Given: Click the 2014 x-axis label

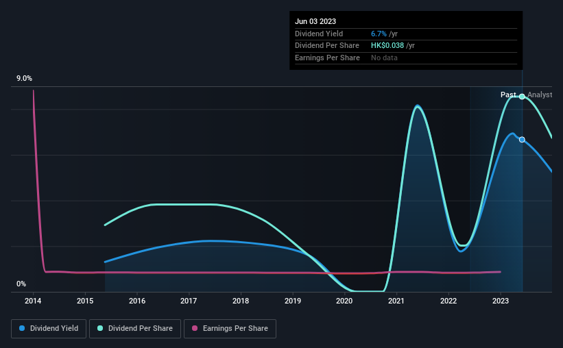Looking at the screenshot, I should coord(33,301).
